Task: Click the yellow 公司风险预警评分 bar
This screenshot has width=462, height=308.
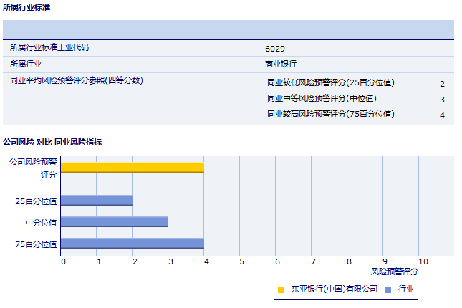Action: point(133,168)
